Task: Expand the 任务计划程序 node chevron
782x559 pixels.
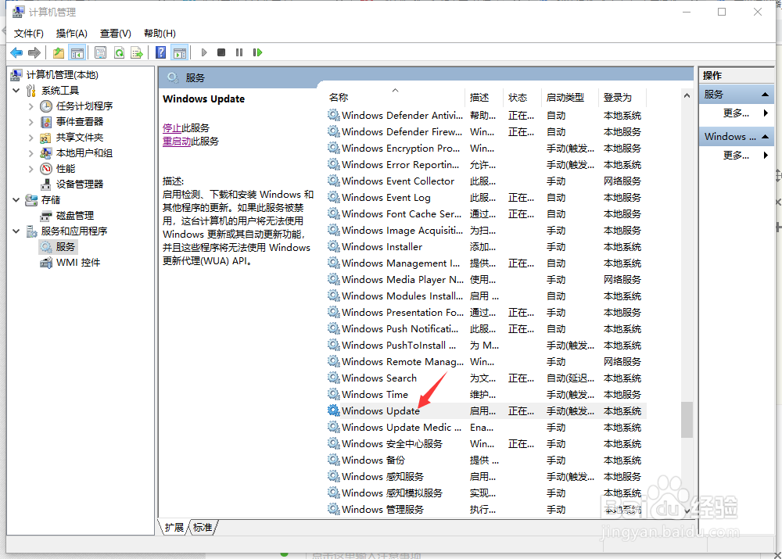Action: pos(31,106)
